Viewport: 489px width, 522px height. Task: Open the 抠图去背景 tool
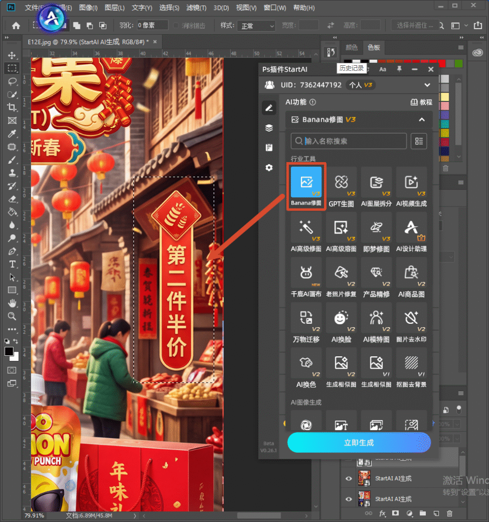412,369
